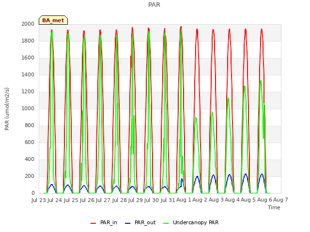Screen dimensions: 310x232
Task: Click the 200 y-axis tick label
Action: point(30,176)
